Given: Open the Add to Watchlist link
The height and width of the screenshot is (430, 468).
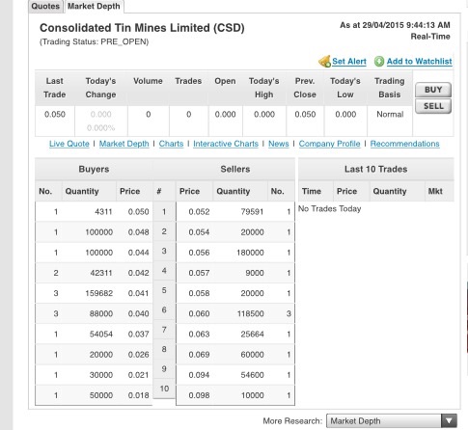Looking at the screenshot, I should coord(419,61).
